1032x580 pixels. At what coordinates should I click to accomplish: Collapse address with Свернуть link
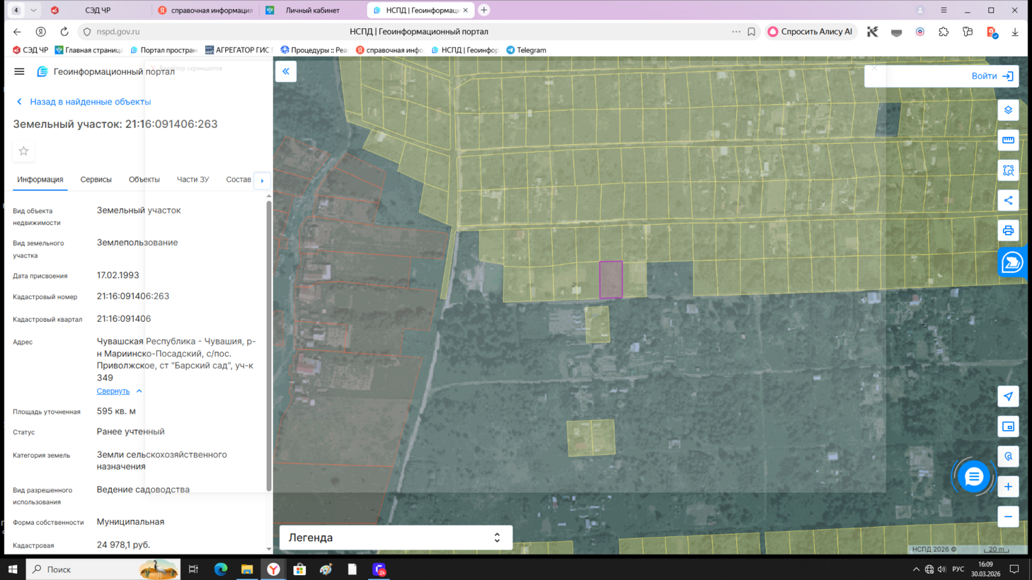point(113,391)
